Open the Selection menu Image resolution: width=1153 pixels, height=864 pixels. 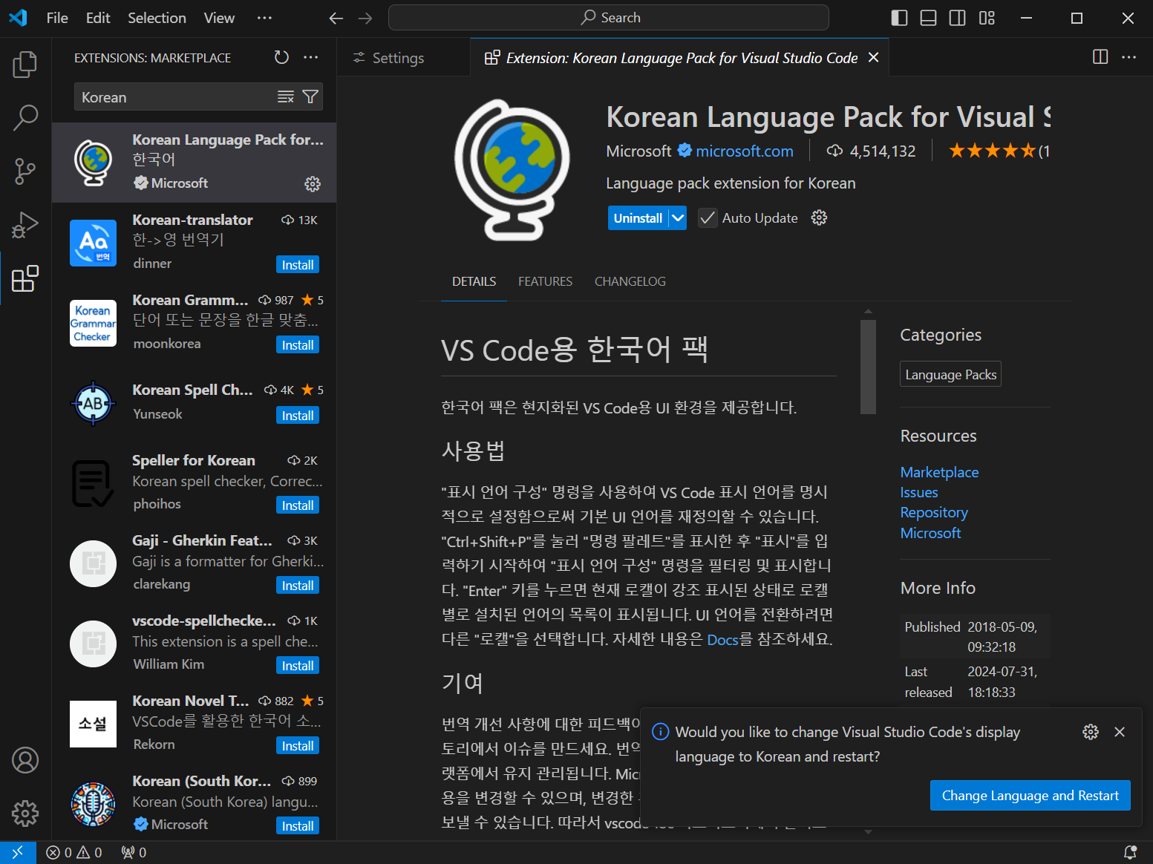[x=157, y=18]
